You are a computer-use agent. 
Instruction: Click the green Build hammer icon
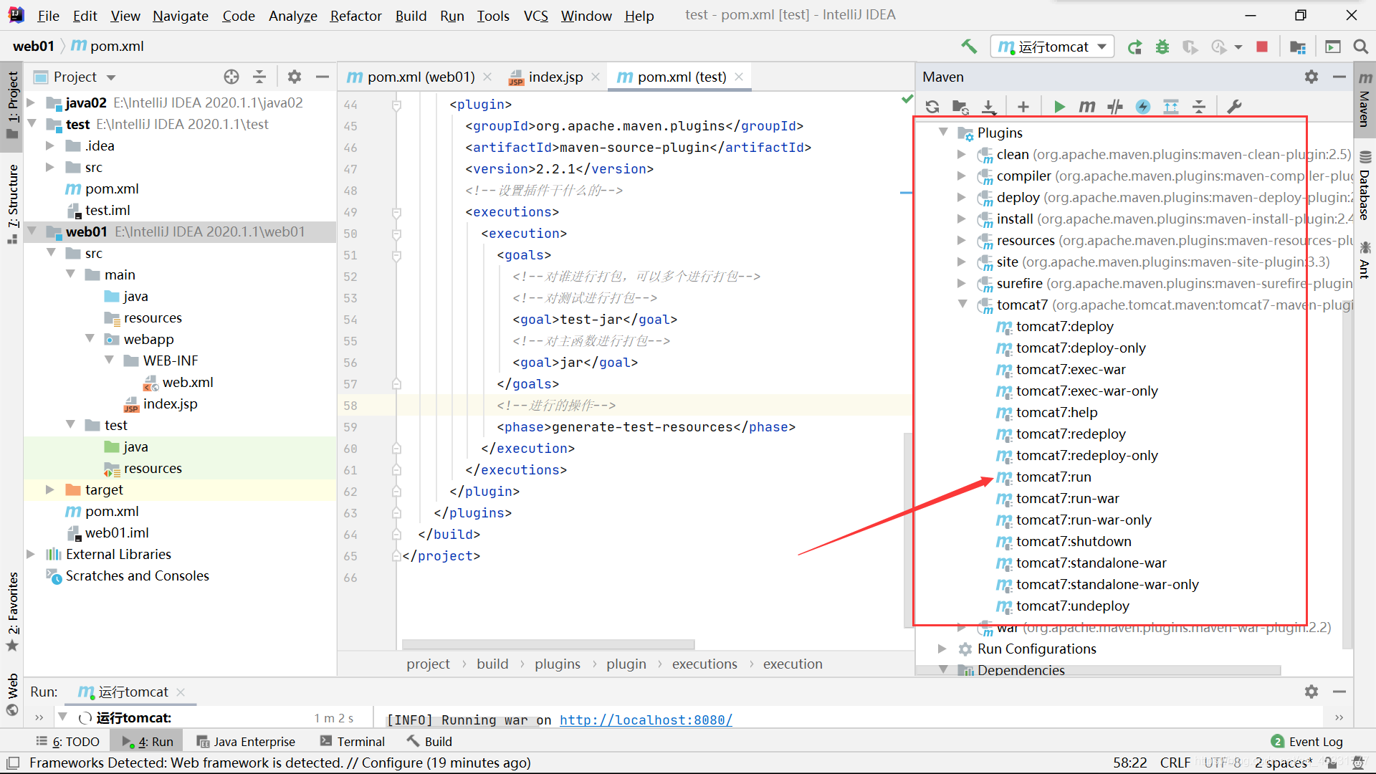coord(969,47)
